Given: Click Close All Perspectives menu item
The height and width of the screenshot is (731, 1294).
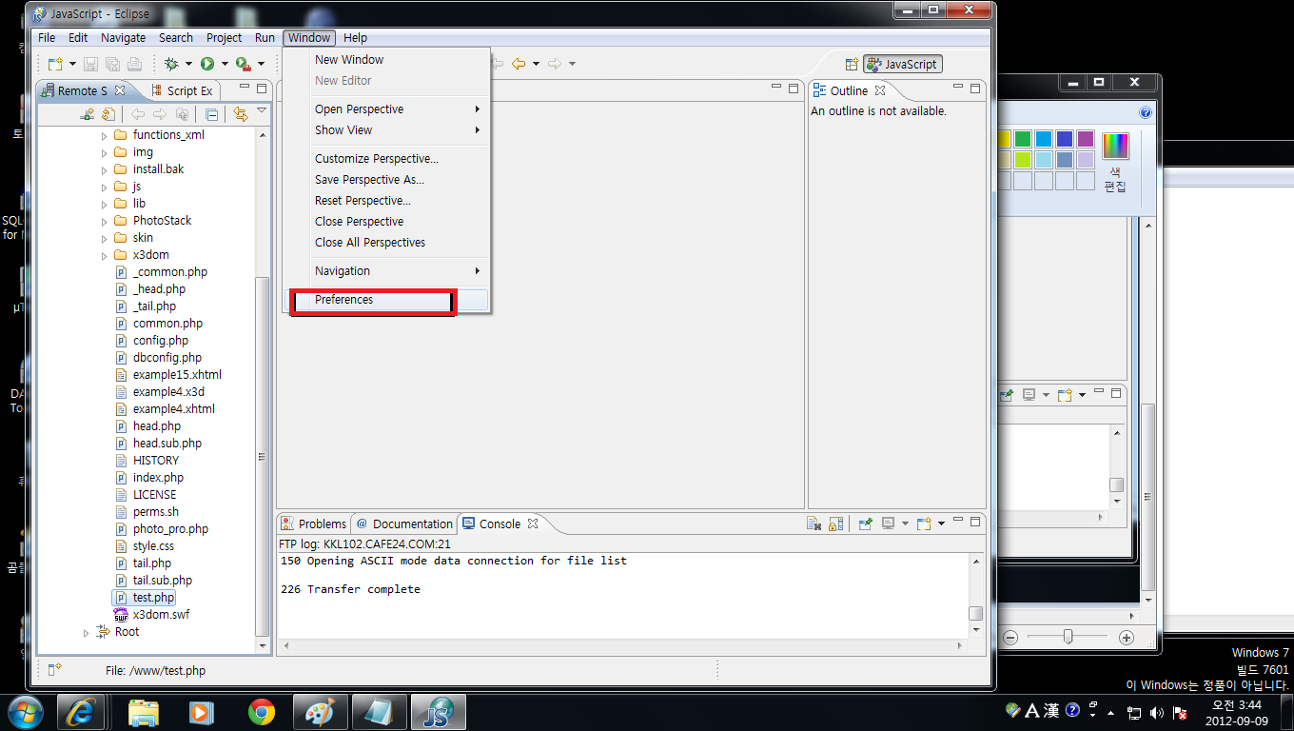Looking at the screenshot, I should click(x=388, y=243).
